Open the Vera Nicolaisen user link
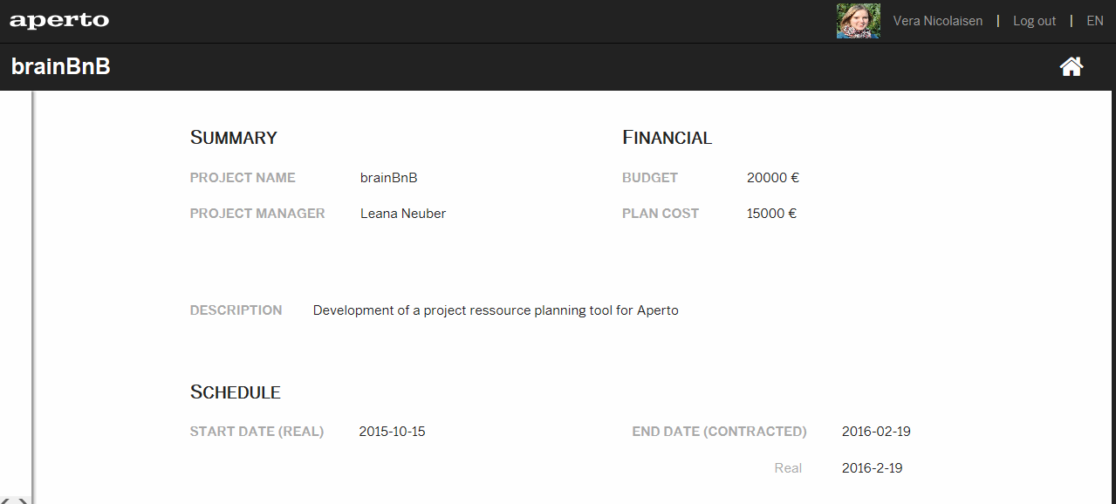Screen dimensions: 1116x504 click(937, 21)
